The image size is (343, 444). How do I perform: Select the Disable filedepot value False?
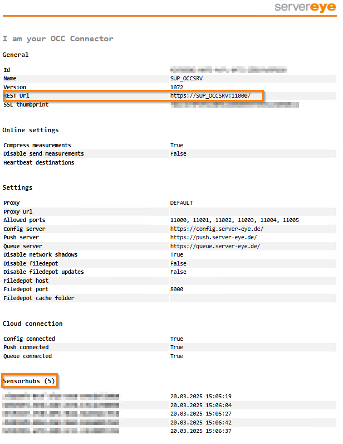click(178, 263)
